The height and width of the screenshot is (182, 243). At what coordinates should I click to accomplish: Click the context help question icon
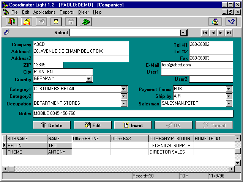231,22
